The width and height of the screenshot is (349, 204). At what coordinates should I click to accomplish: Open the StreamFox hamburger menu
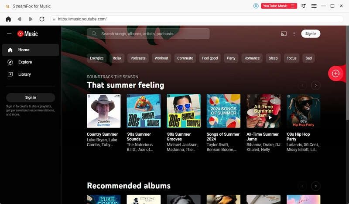(x=314, y=6)
